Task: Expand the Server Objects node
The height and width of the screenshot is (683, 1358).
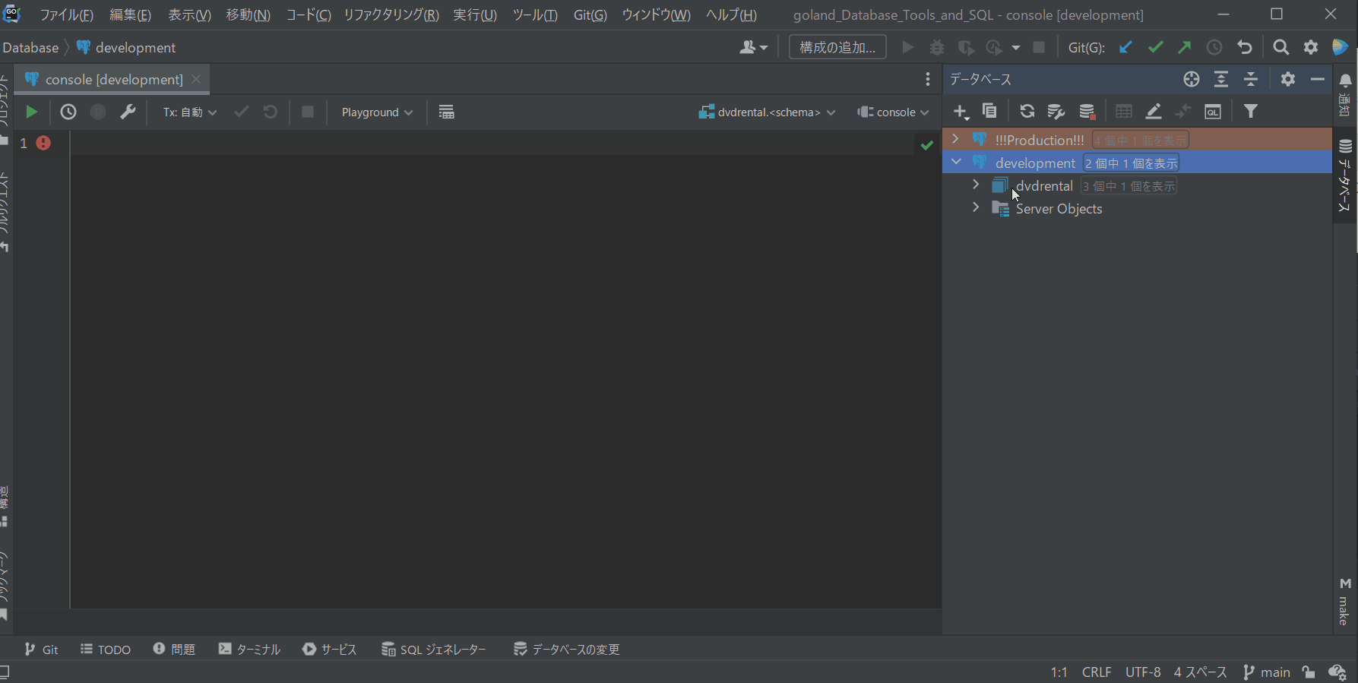Action: click(976, 207)
